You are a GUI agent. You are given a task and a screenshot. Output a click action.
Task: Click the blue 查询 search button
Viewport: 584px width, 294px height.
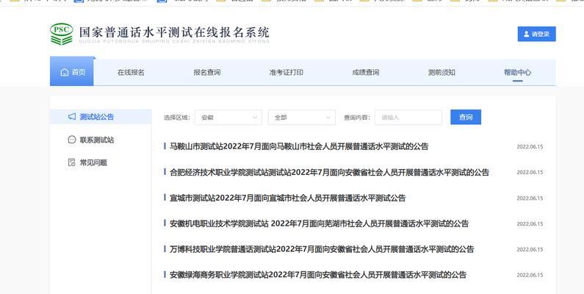pyautogui.click(x=466, y=117)
